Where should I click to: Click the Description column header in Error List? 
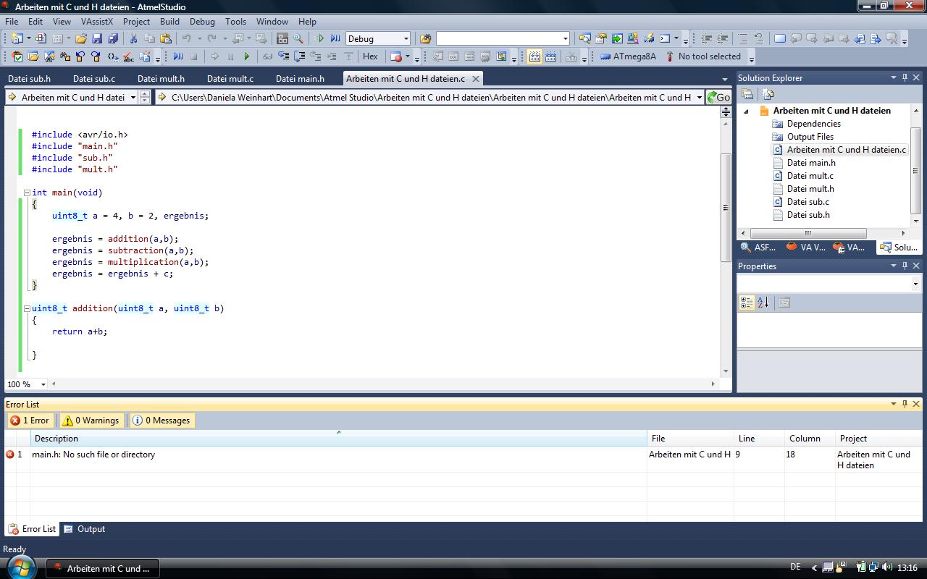pos(338,439)
